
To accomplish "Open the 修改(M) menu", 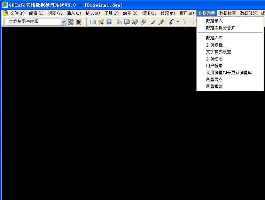I will (x=168, y=13).
